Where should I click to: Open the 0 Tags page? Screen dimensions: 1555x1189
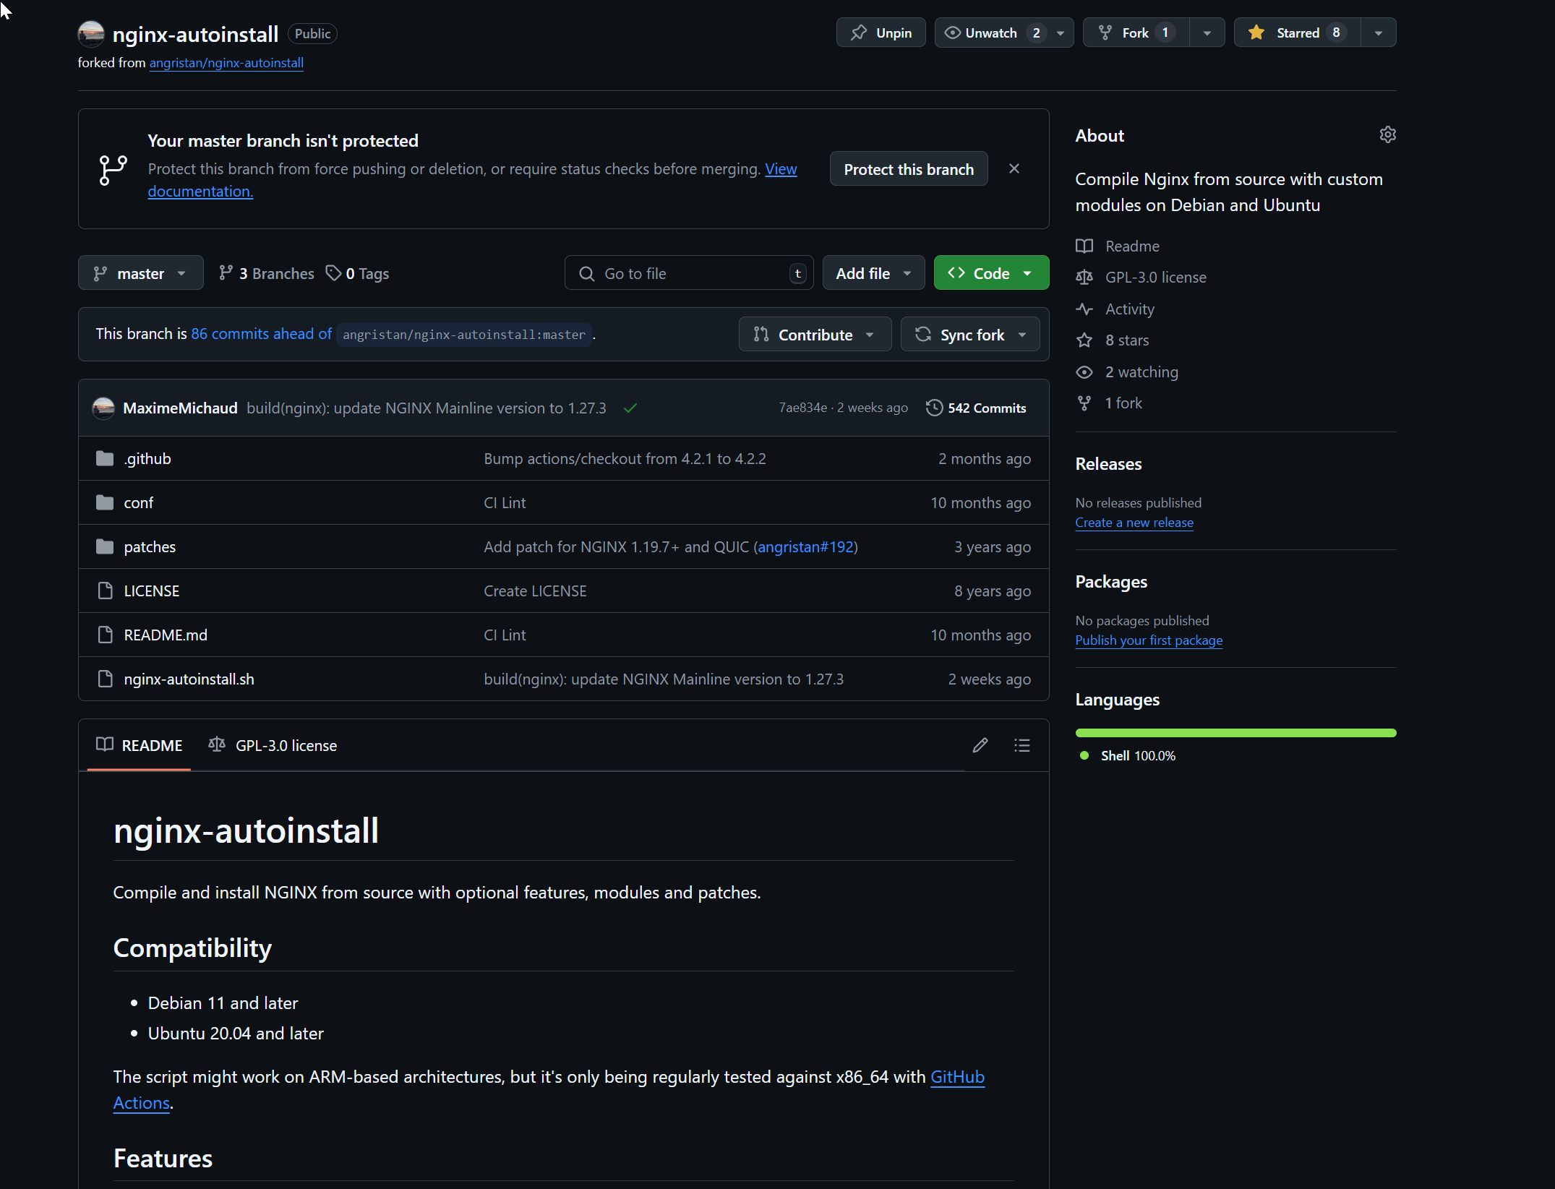[x=358, y=273]
